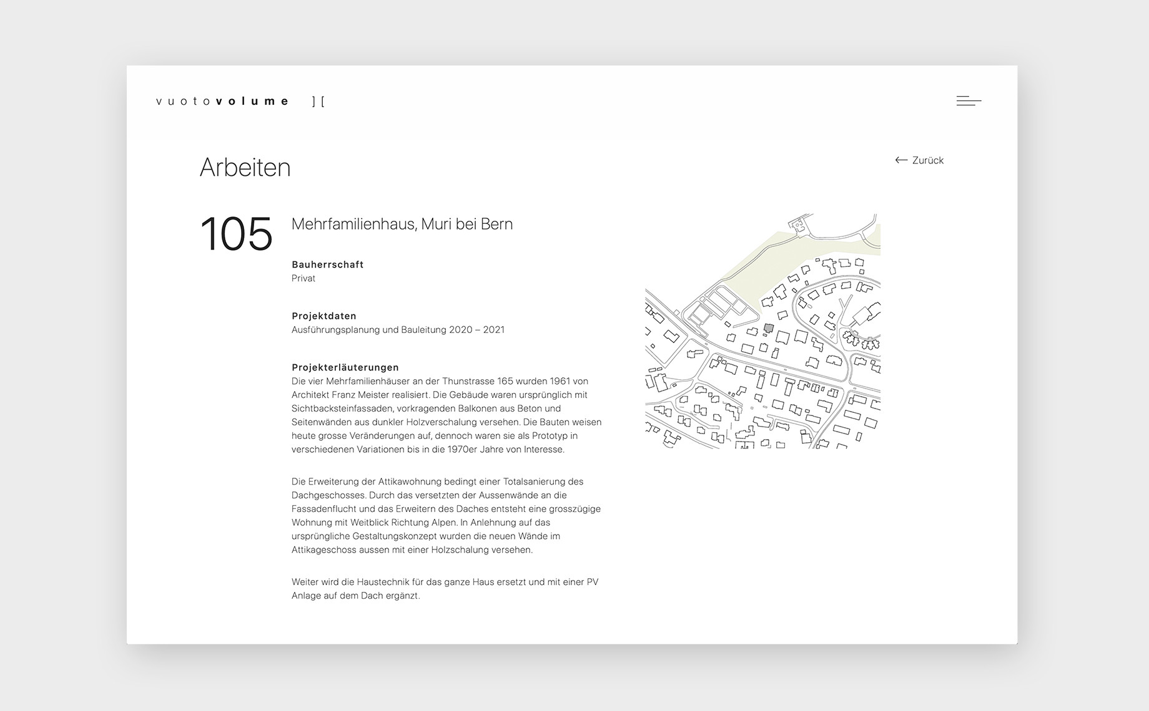Click the Privat client text

point(303,278)
